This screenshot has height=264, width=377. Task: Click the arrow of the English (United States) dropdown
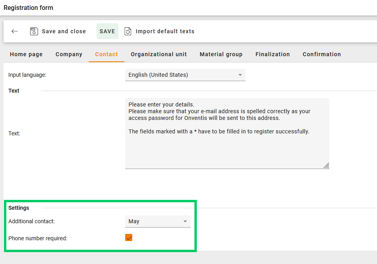tap(240, 75)
